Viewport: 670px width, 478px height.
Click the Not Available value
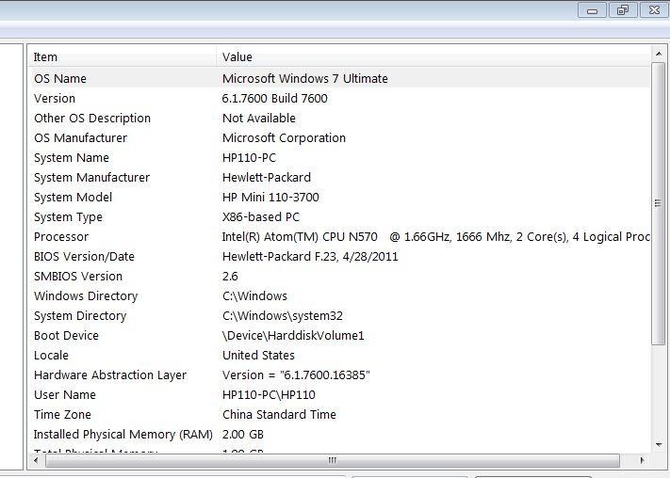[259, 119]
